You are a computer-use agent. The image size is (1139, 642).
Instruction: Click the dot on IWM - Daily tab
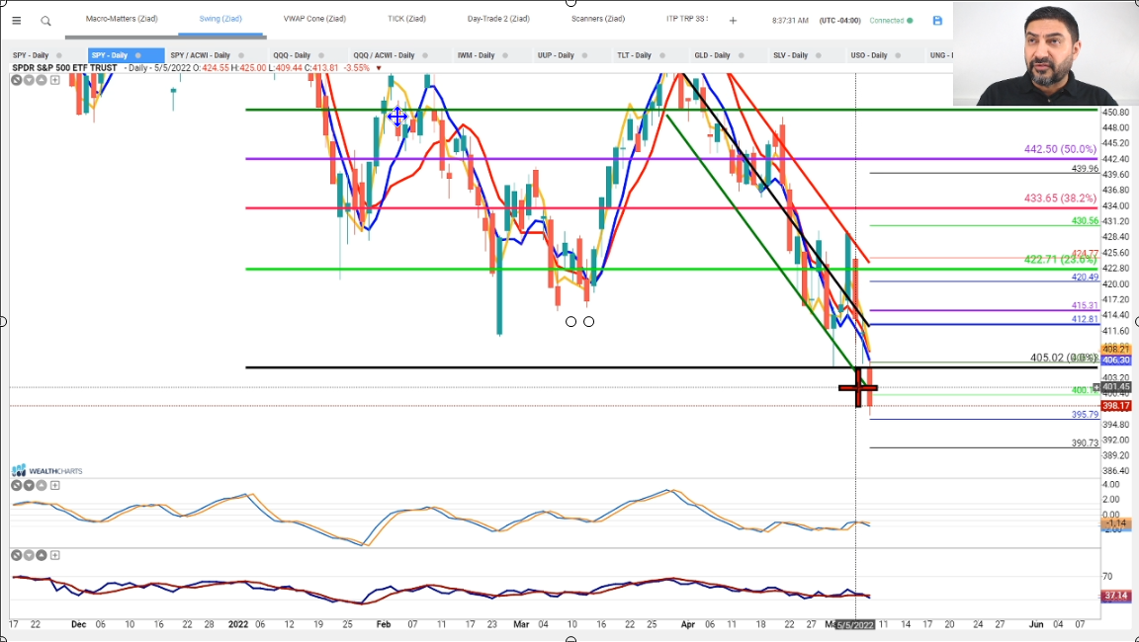[505, 55]
